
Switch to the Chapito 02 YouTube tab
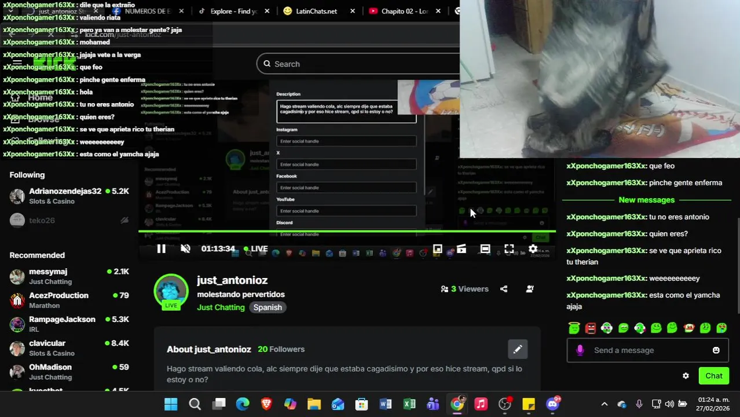(x=404, y=11)
